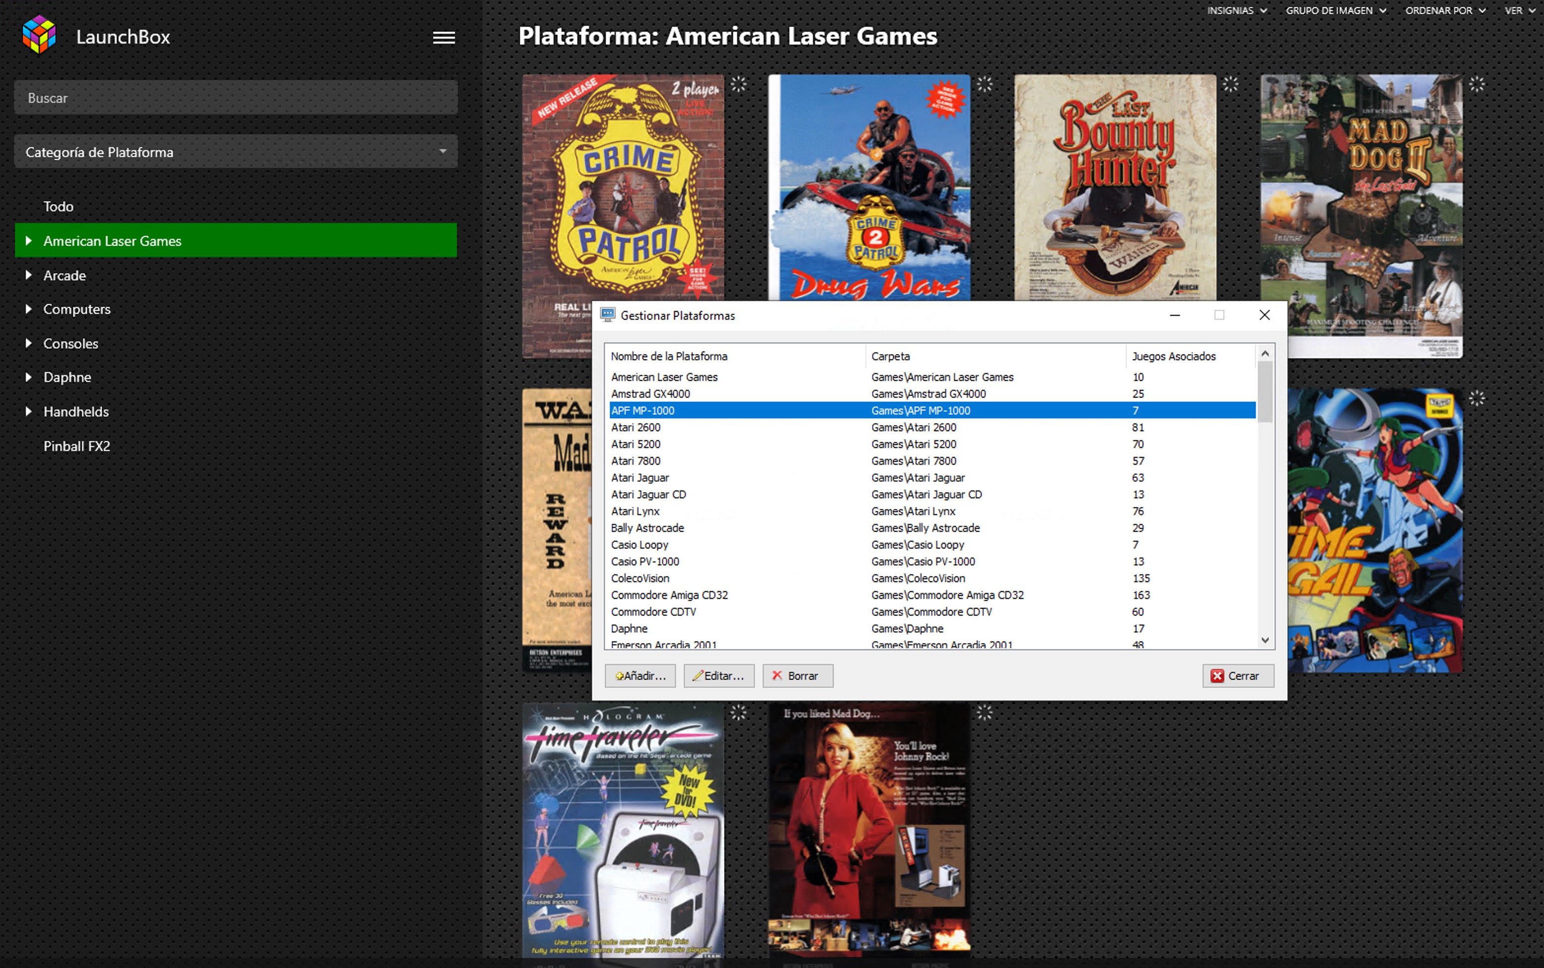The width and height of the screenshot is (1544, 968).
Task: Sort by Juegos Asociados column header
Action: pyautogui.click(x=1191, y=356)
